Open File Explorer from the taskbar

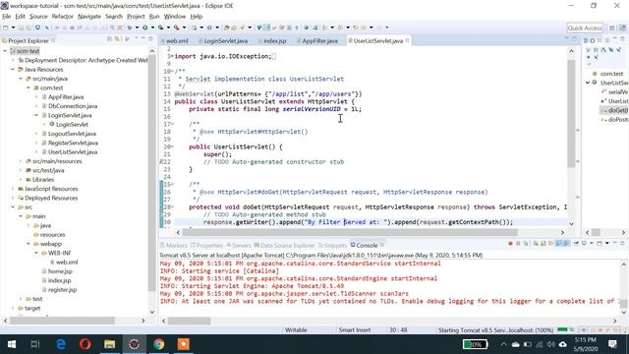tap(109, 344)
